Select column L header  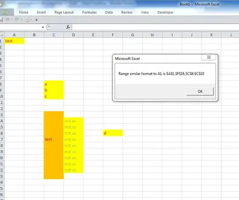[x=230, y=35]
